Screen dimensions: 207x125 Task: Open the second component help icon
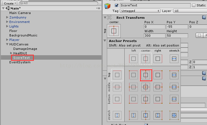tap(204, 73)
